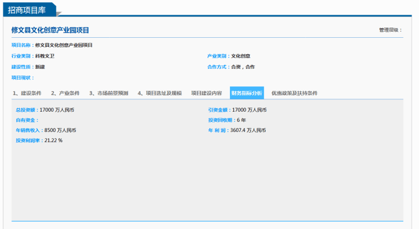Open the 4、项目选址及规模 tab

point(160,93)
